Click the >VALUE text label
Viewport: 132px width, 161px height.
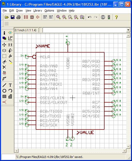click(x=85, y=133)
